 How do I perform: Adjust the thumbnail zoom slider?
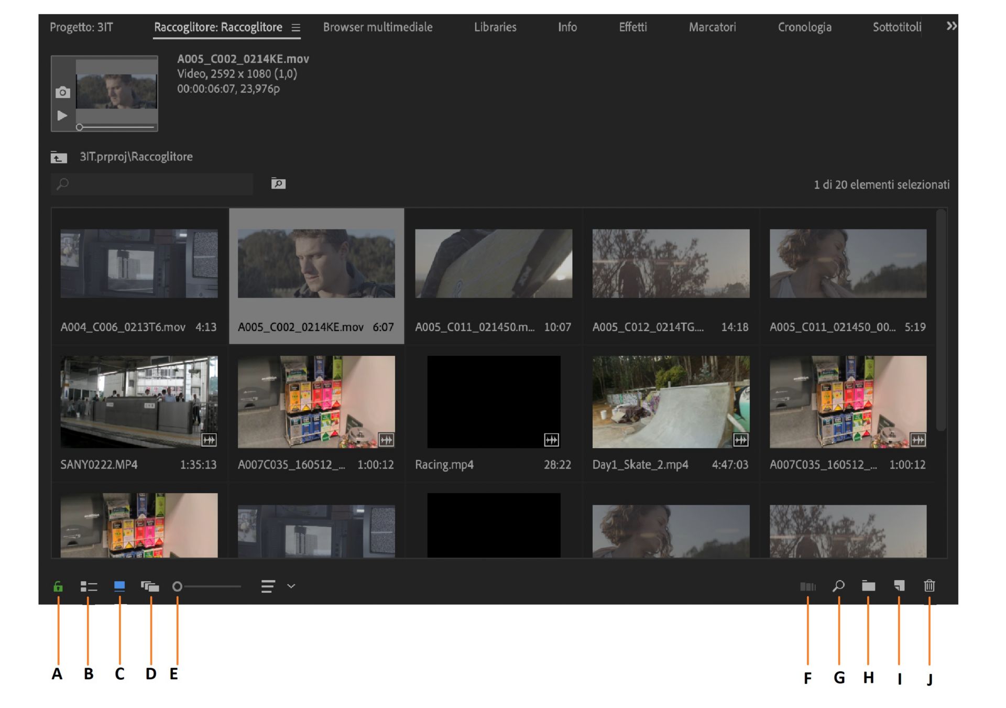pos(178,586)
